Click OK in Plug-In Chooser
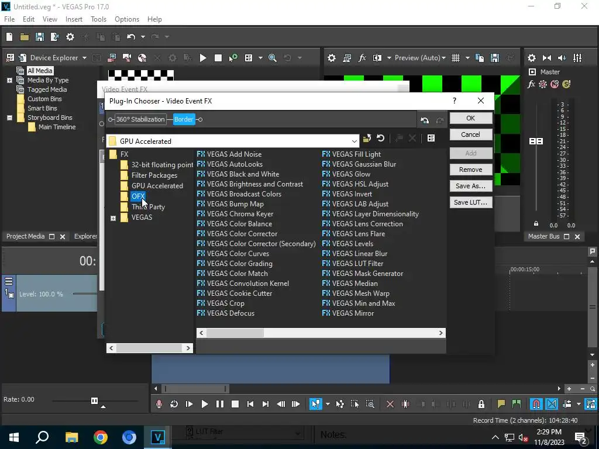 point(471,118)
